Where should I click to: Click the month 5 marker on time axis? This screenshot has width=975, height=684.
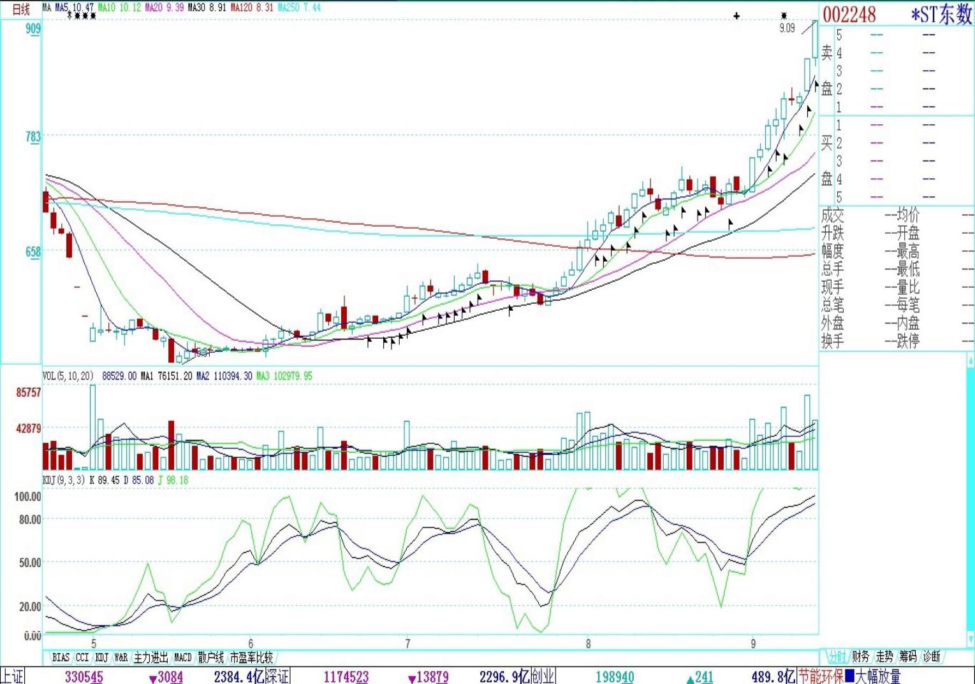pyautogui.click(x=94, y=643)
